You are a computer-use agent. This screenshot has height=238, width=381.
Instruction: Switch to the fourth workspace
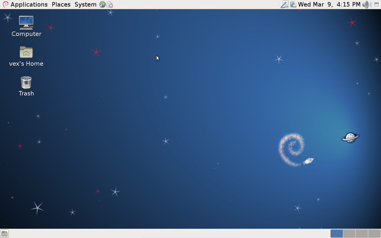[374, 234]
